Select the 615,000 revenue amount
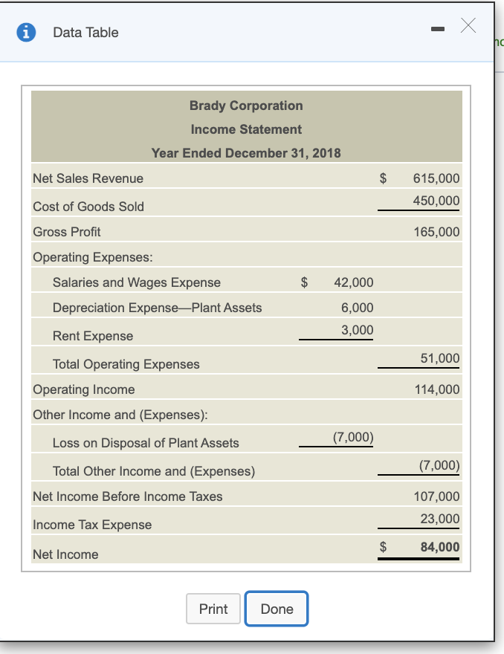 coord(439,178)
